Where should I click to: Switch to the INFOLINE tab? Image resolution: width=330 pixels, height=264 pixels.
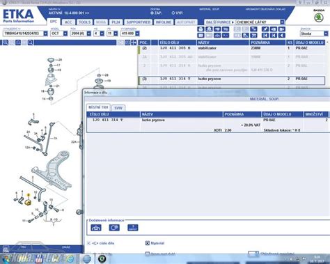point(164,22)
